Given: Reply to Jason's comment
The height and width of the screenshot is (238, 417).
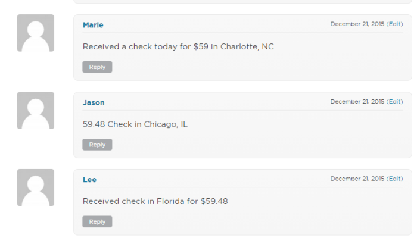Looking at the screenshot, I should pyautogui.click(x=97, y=145).
